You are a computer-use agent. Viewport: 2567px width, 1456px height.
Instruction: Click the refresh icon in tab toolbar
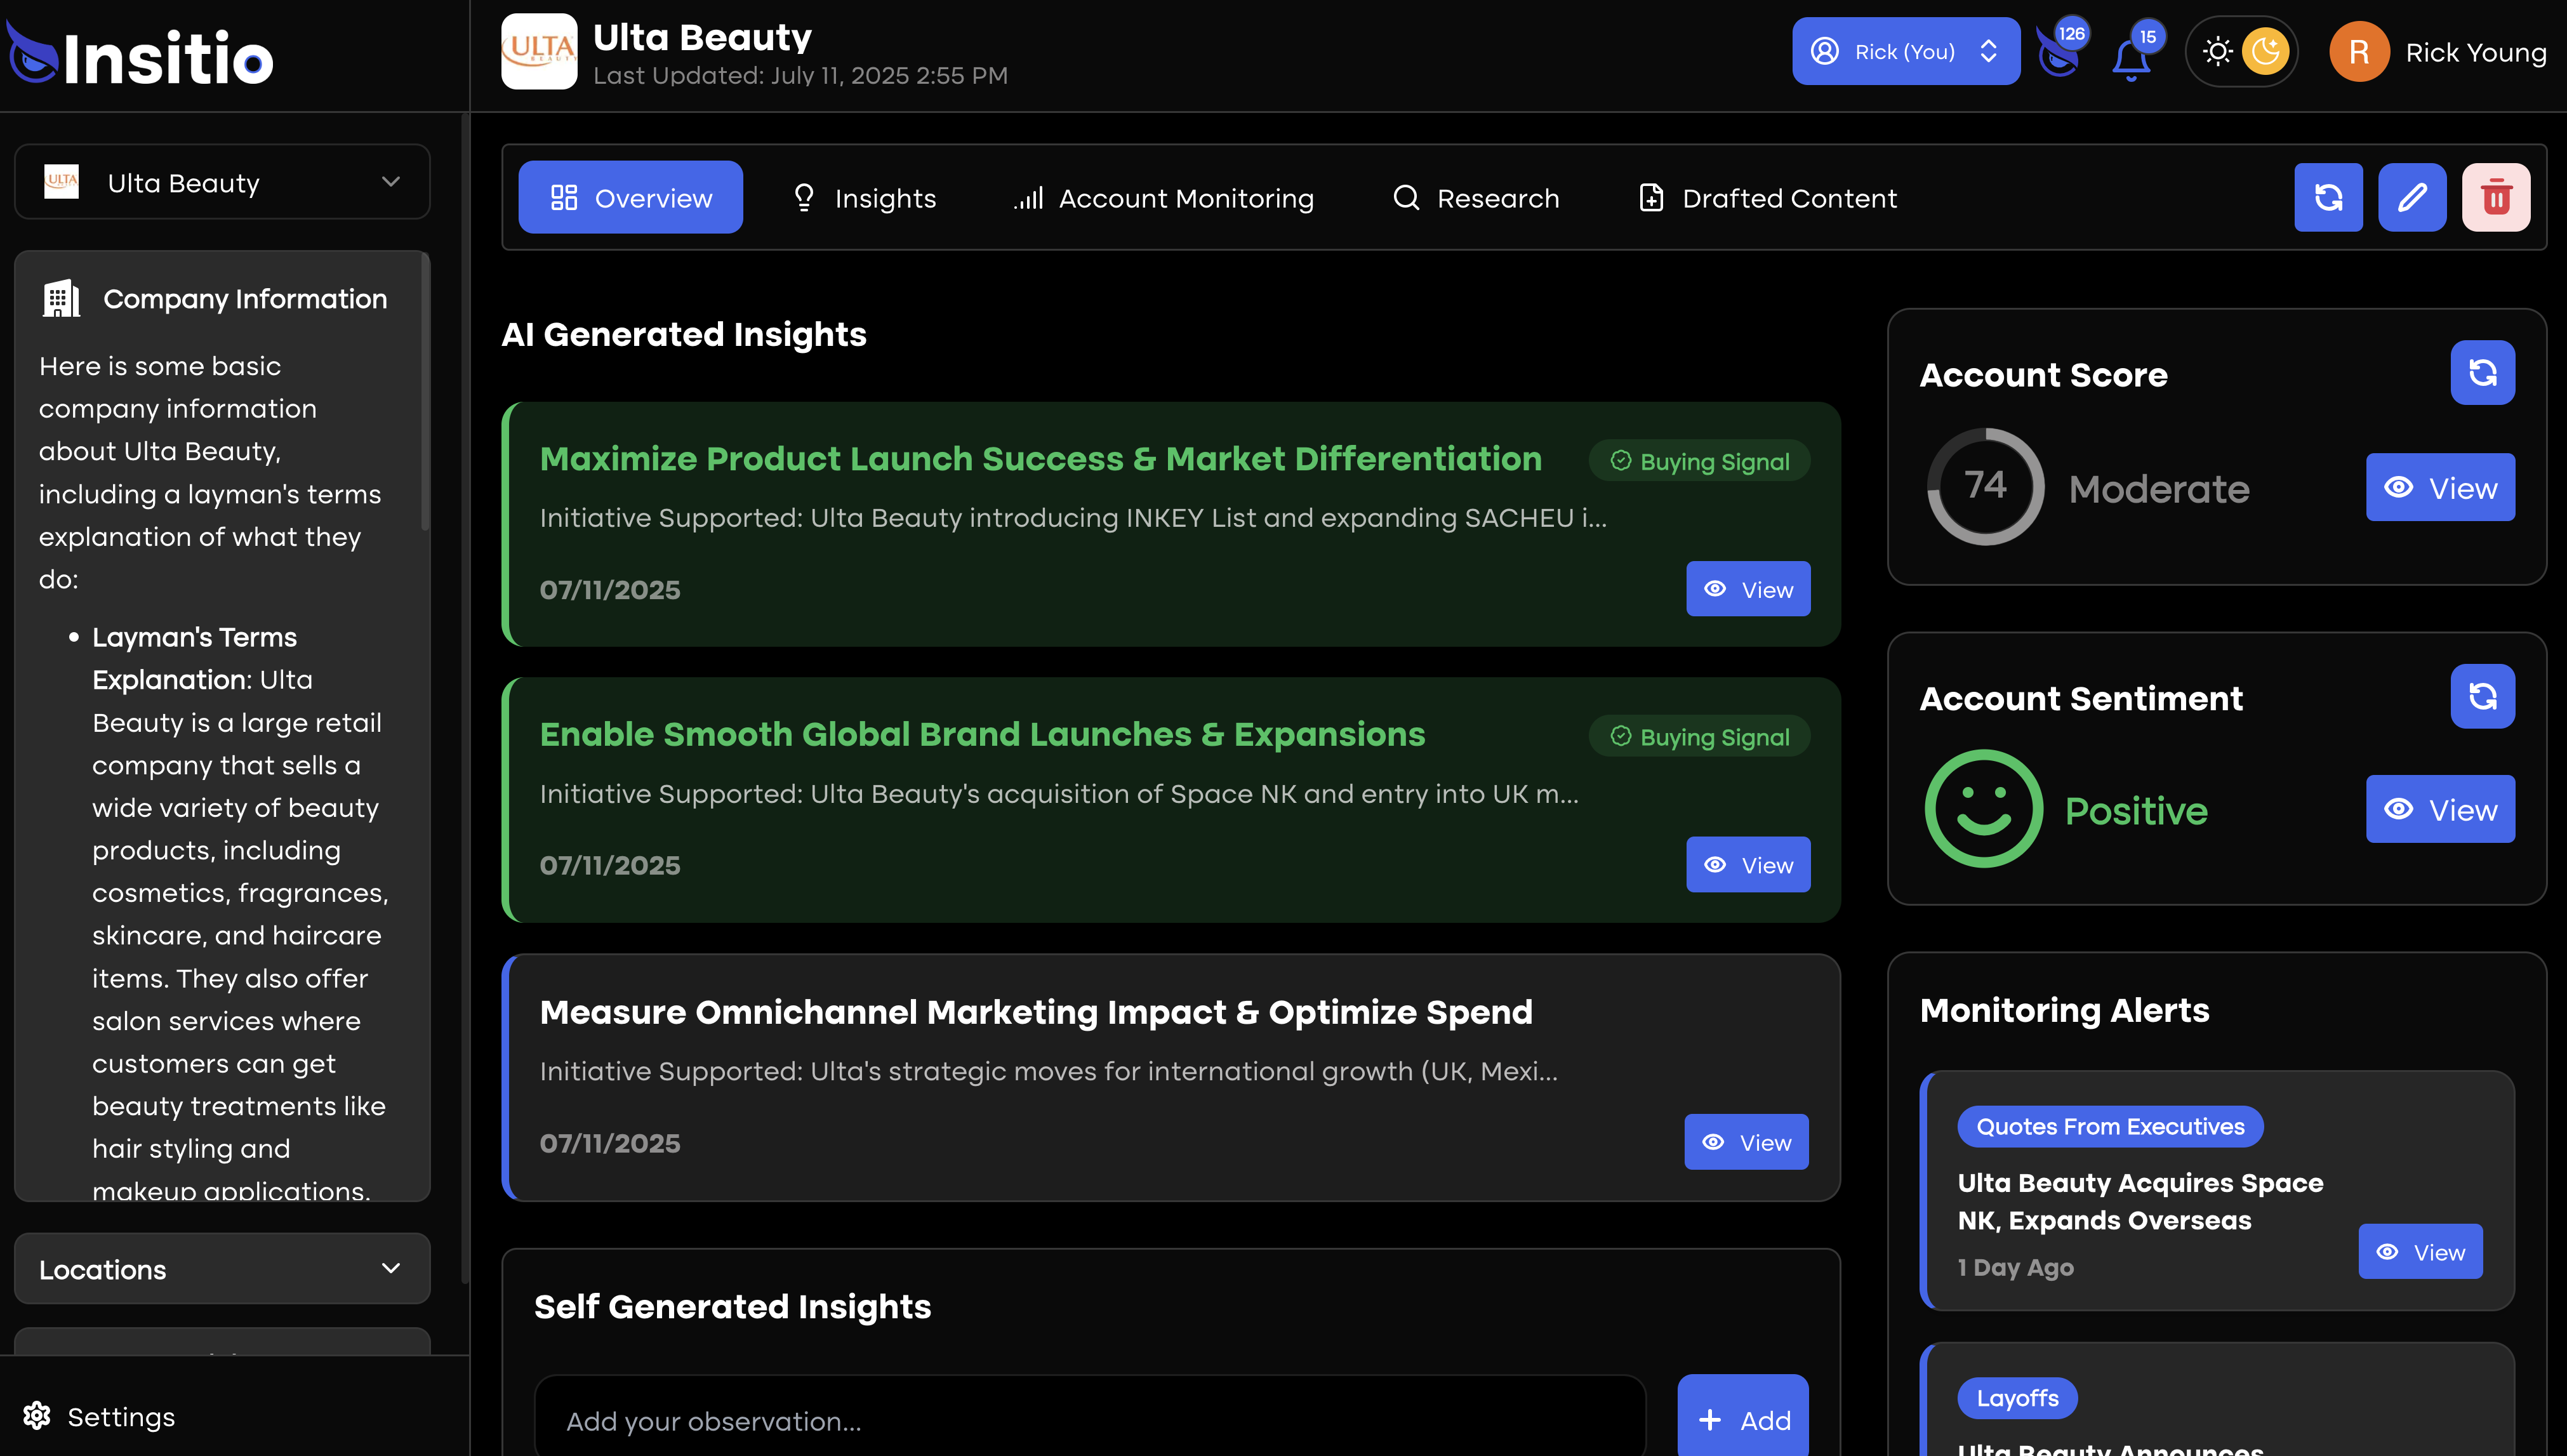[2327, 197]
